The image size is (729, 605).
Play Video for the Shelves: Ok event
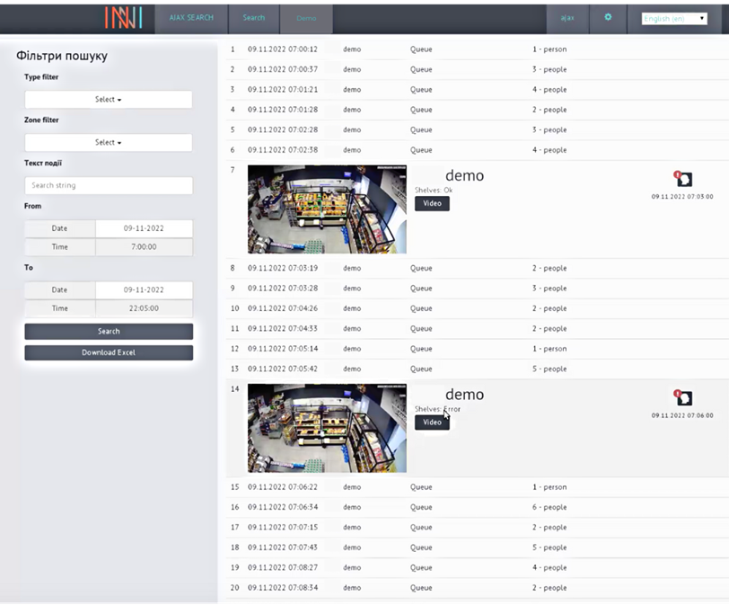(432, 204)
